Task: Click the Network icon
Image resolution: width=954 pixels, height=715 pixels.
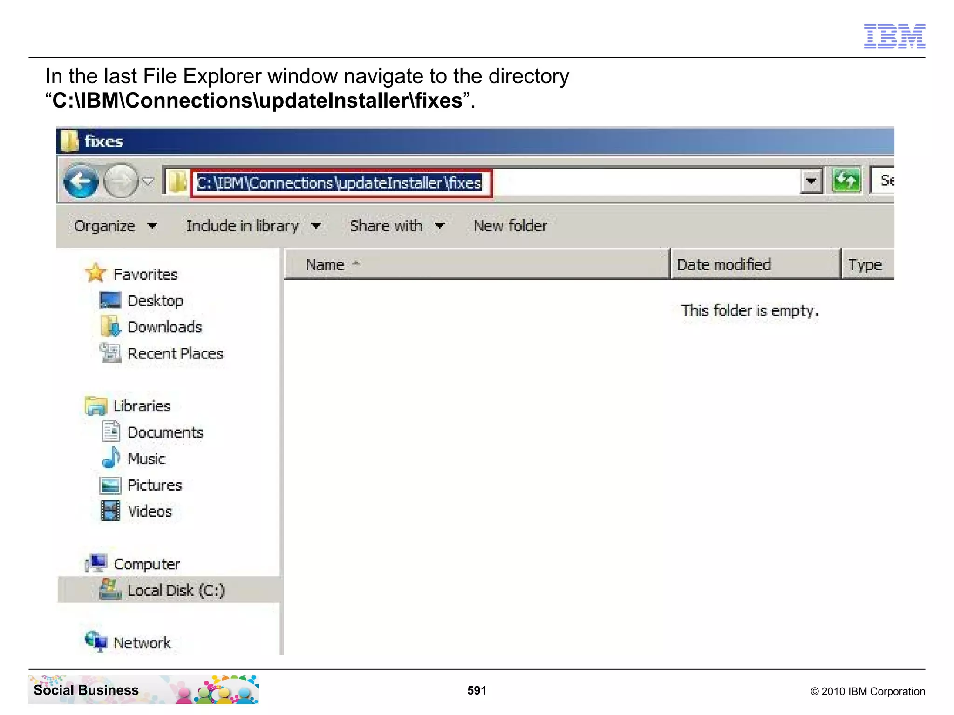Action: coord(96,642)
